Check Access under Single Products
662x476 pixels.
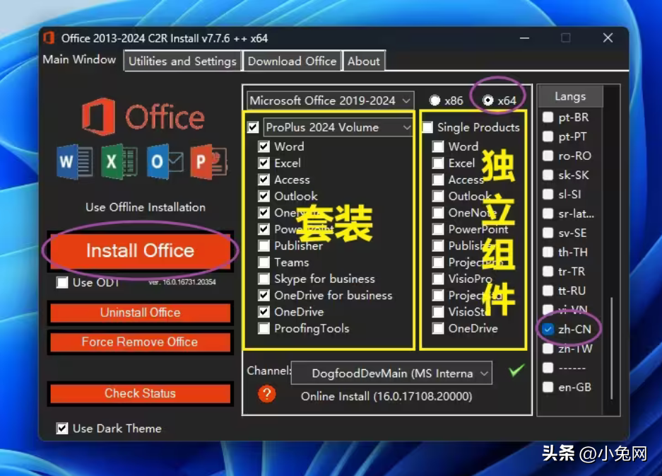(x=438, y=180)
